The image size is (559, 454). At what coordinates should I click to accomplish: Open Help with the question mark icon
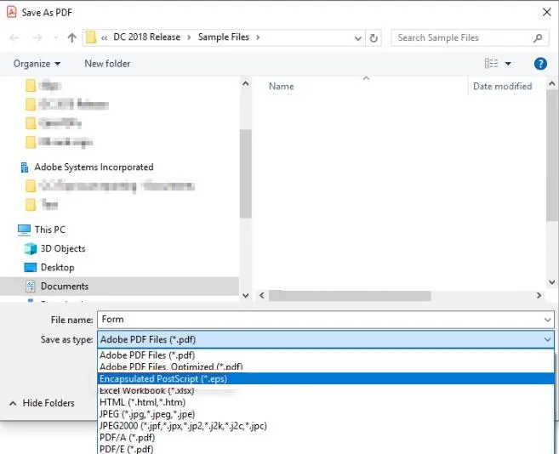pyautogui.click(x=540, y=64)
